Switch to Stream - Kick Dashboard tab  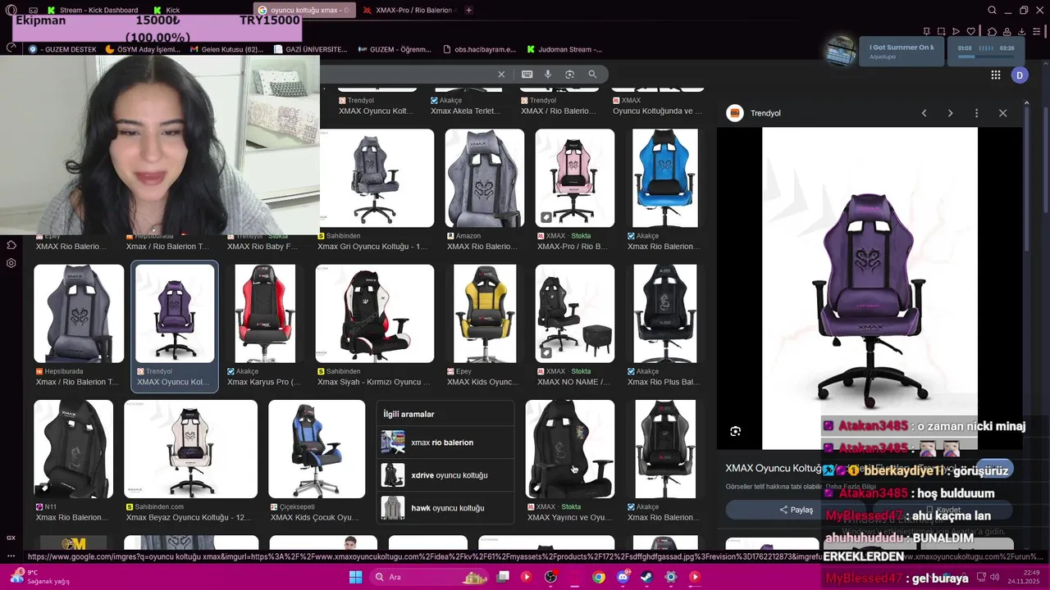pyautogui.click(x=91, y=10)
